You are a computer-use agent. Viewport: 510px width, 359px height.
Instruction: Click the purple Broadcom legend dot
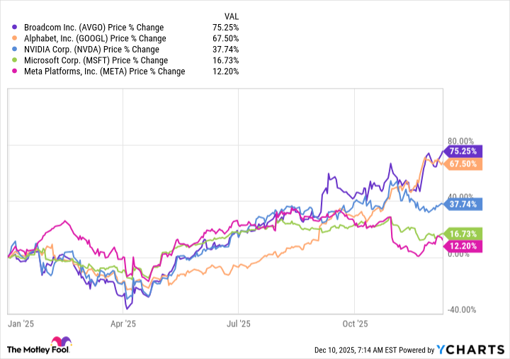tap(7, 28)
